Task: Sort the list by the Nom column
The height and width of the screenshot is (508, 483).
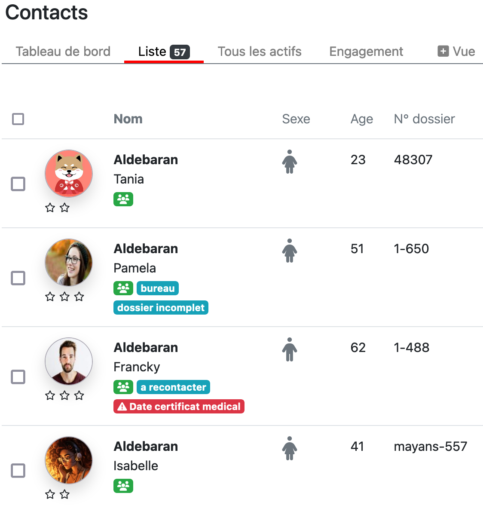Action: point(128,119)
